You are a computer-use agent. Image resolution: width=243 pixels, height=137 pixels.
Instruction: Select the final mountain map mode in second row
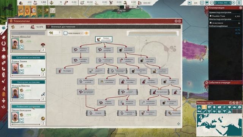tap(229, 111)
